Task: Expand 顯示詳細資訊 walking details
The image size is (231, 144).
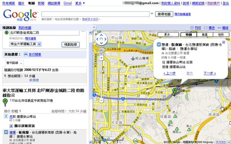Action: click(22, 126)
